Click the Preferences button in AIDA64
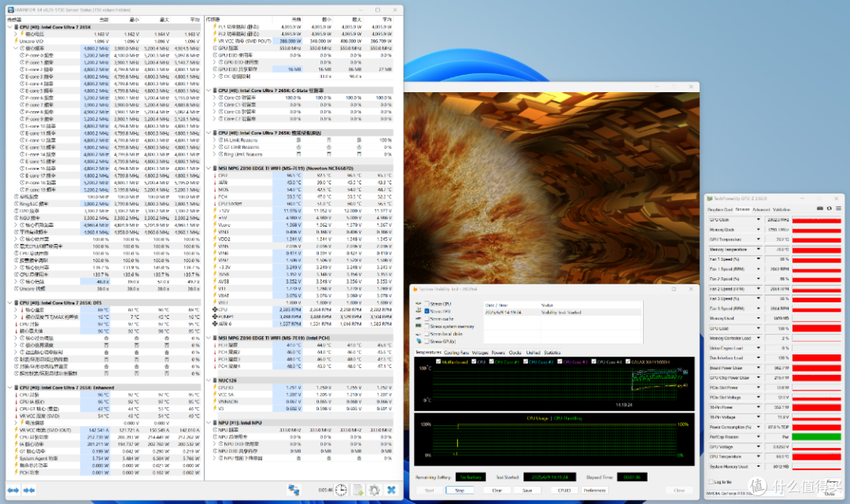850x504 pixels. click(595, 490)
